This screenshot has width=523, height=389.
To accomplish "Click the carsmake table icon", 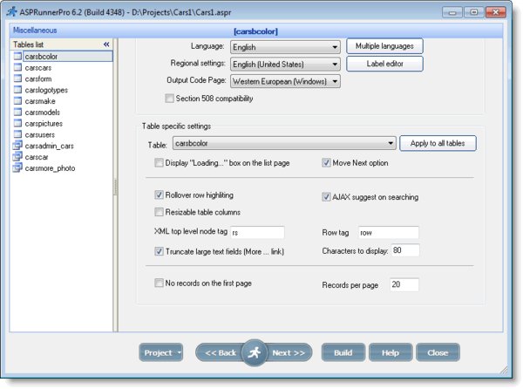I will tap(17, 101).
